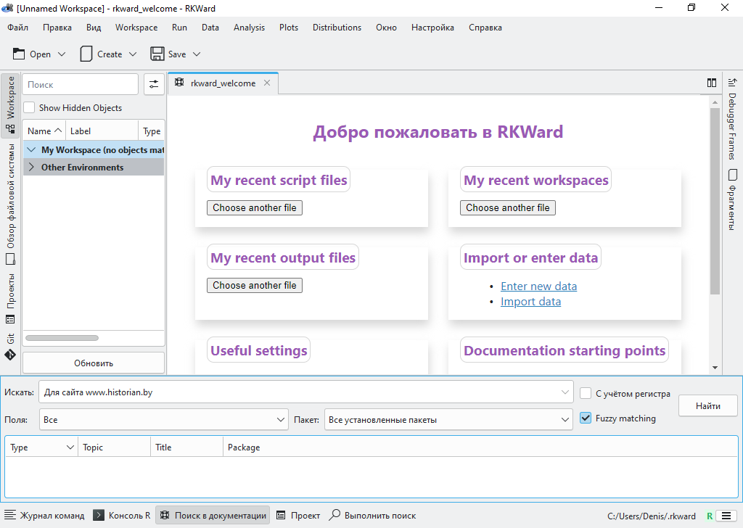Screen dimensions: 743x528
Task: Open workspace filter settings icon beside search
Action: click(x=153, y=85)
